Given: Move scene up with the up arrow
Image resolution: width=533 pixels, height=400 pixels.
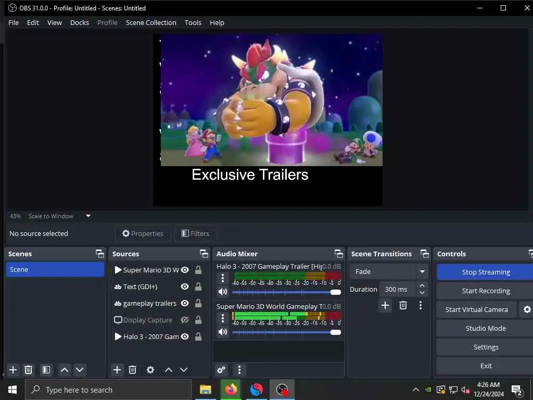Looking at the screenshot, I should tap(64, 370).
